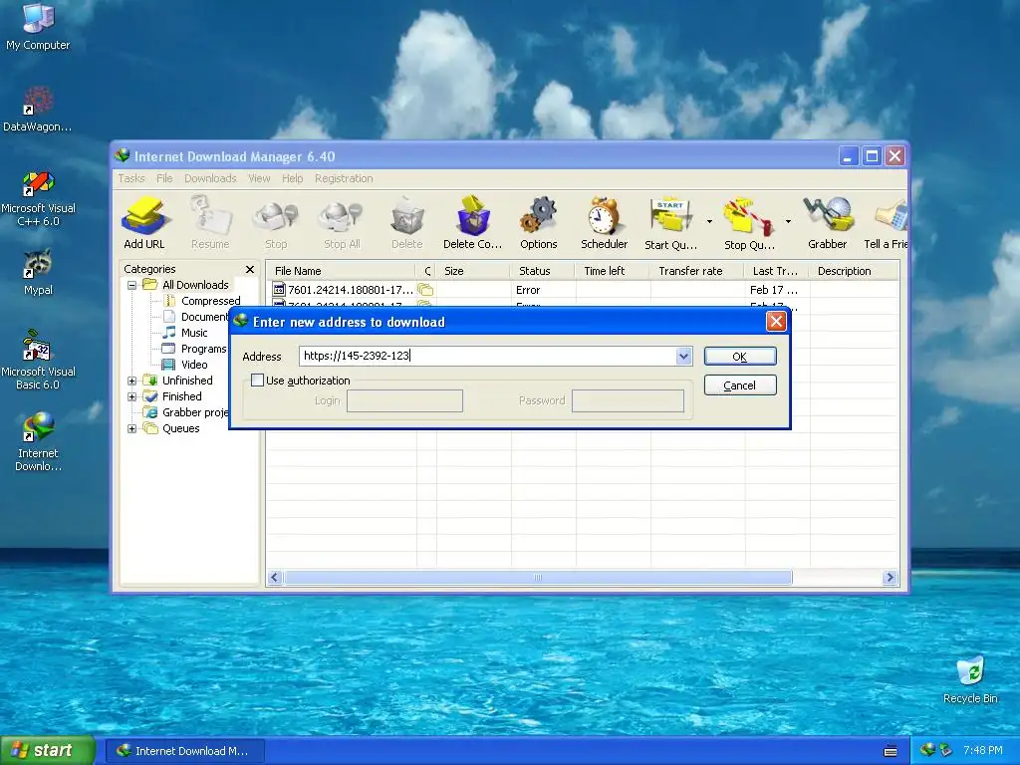Select Microsoft Visual C++ 6.0 desktop icon

point(38,183)
